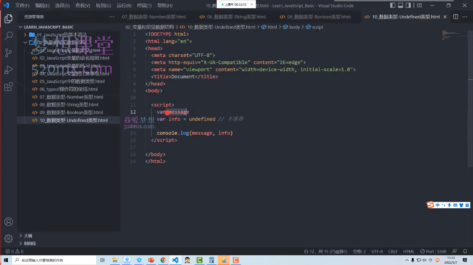Viewport: 473px width, 265px height.
Task: Show hidden system tray icons
Action: pos(406,260)
